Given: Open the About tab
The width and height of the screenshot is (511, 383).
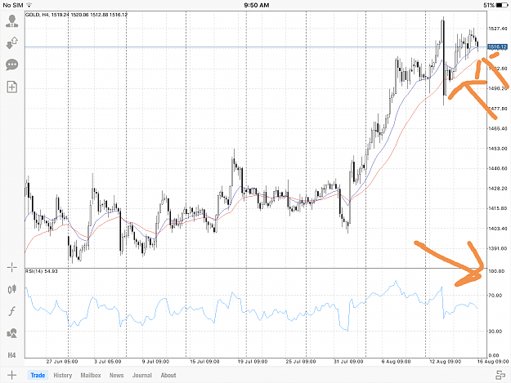Looking at the screenshot, I should click(168, 375).
